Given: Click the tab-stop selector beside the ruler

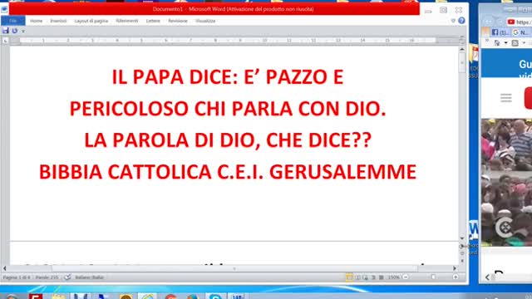Looking at the screenshot, I should pos(5,41).
